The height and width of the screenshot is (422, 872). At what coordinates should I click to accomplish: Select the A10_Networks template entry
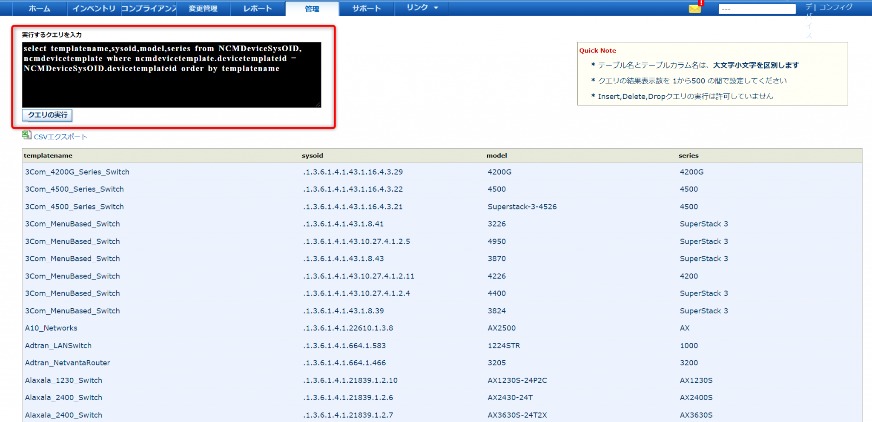(x=51, y=328)
